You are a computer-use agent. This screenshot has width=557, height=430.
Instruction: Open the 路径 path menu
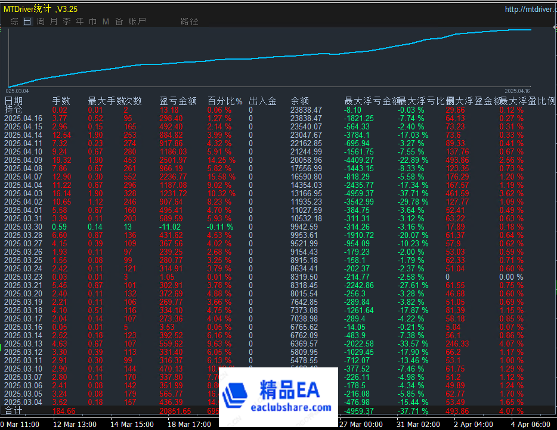pyautogui.click(x=189, y=21)
